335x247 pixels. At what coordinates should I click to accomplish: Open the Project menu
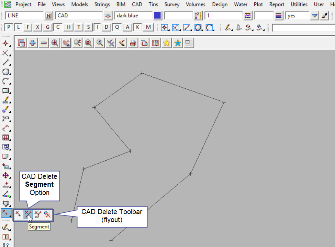[23, 4]
